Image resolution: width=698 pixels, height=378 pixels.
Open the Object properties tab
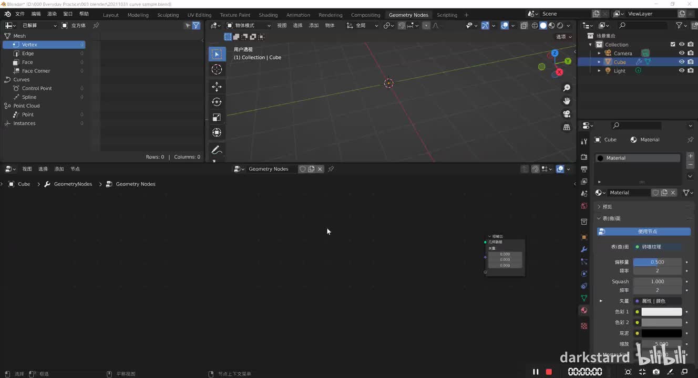(584, 237)
